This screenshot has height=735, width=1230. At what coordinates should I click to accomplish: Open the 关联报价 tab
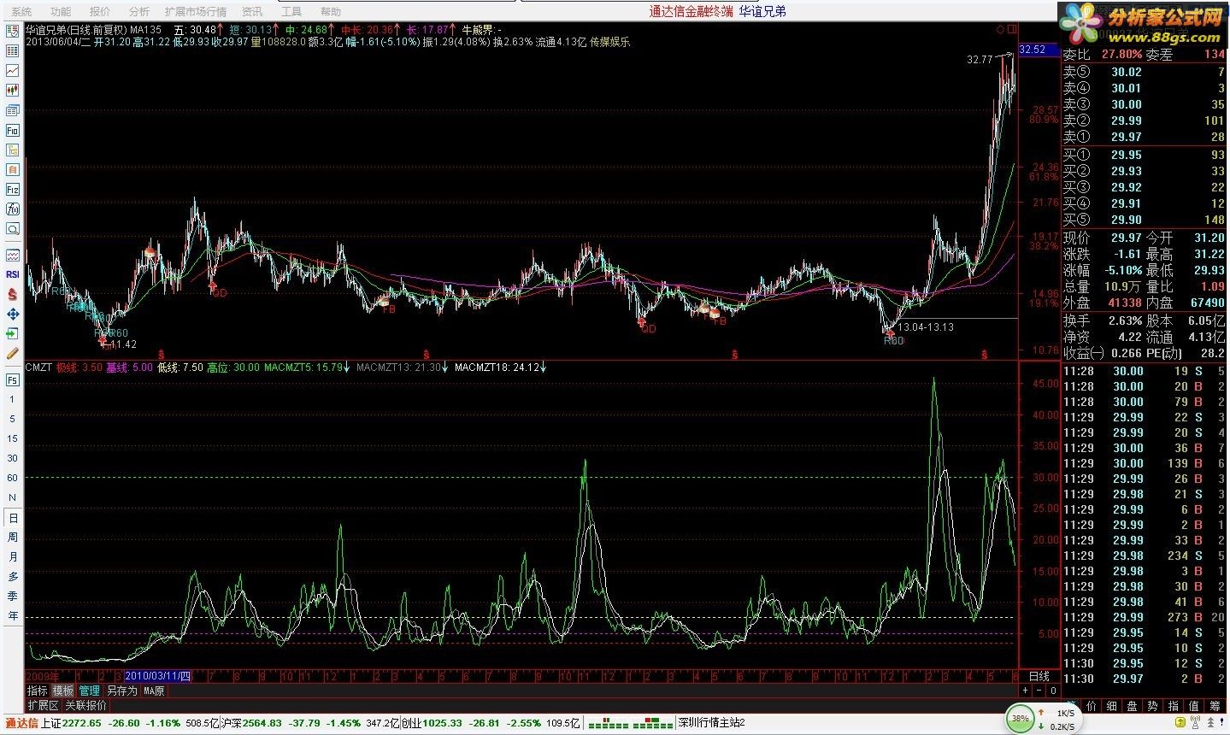click(86, 706)
